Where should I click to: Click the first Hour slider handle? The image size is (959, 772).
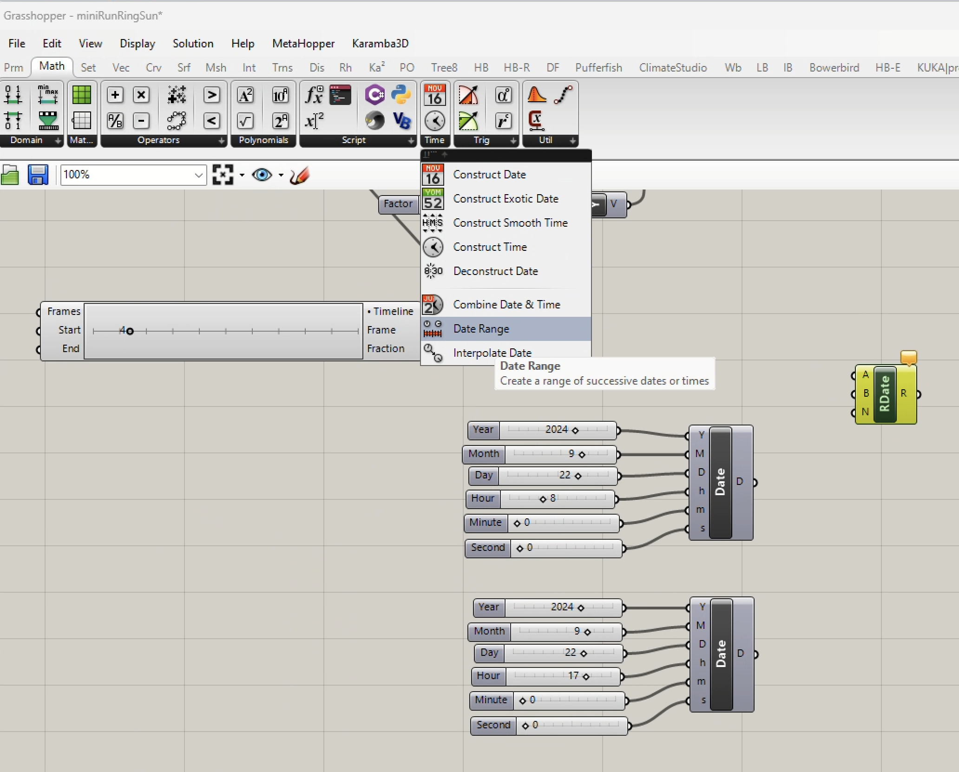coord(543,499)
